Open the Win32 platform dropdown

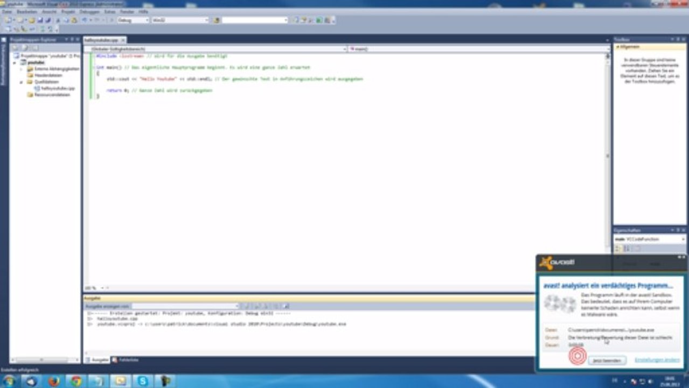tap(180, 20)
